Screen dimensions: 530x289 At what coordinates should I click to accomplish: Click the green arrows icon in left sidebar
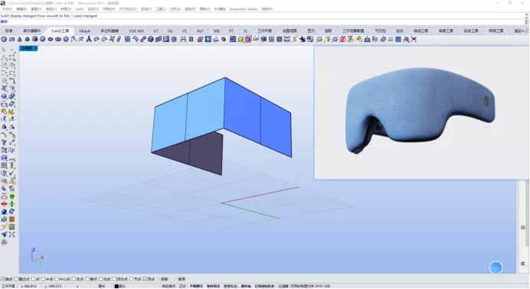(x=11, y=203)
